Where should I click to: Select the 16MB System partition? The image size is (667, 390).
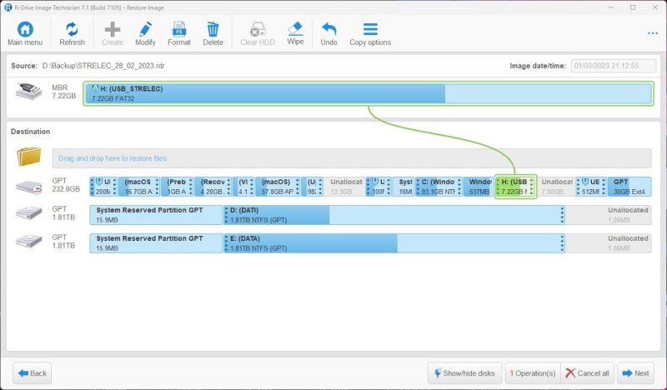coord(404,187)
